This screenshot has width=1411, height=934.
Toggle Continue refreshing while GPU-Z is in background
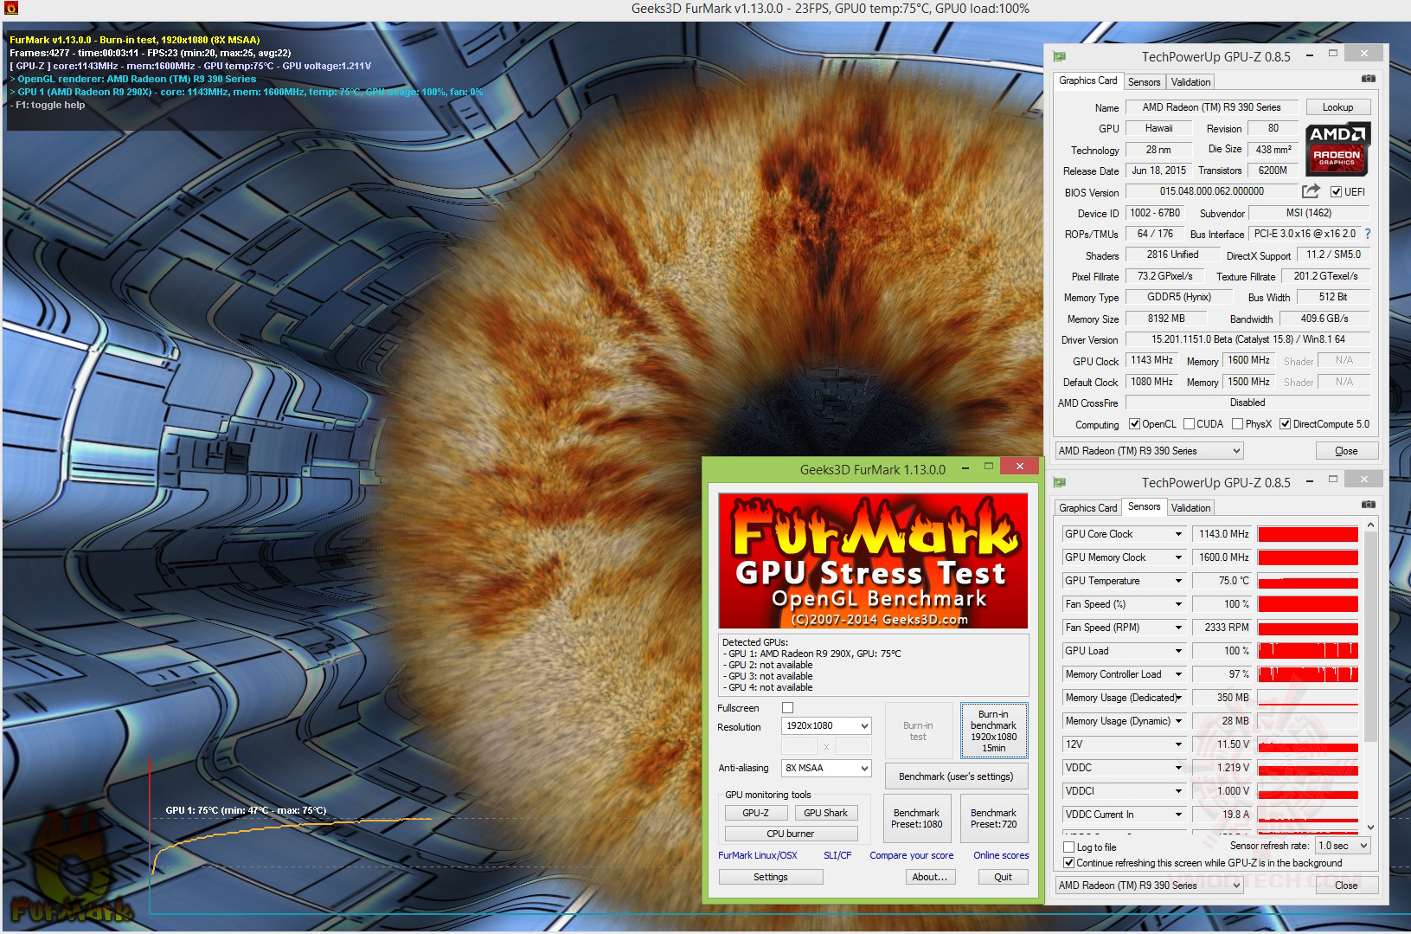coord(1069,863)
